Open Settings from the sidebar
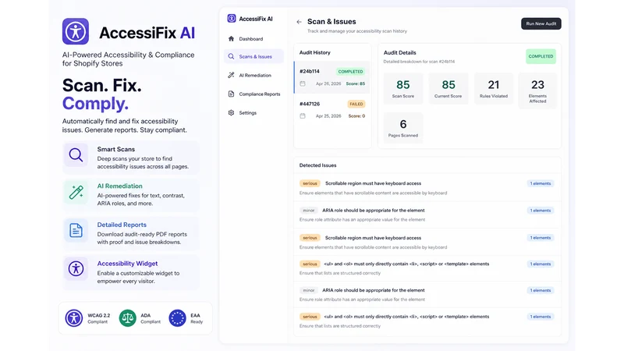Image resolution: width=624 pixels, height=351 pixels. [253, 112]
